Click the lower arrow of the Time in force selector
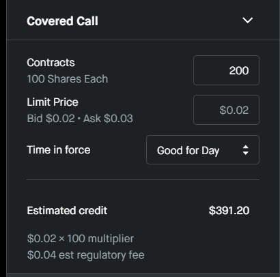 [x=245, y=154]
